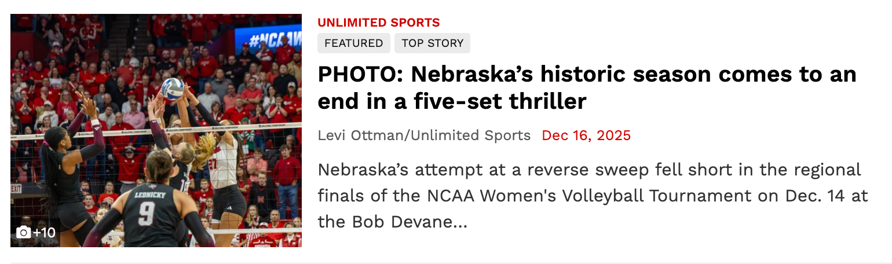Select the FEATURED tag
Image resolution: width=892 pixels, height=264 pixels.
353,43
